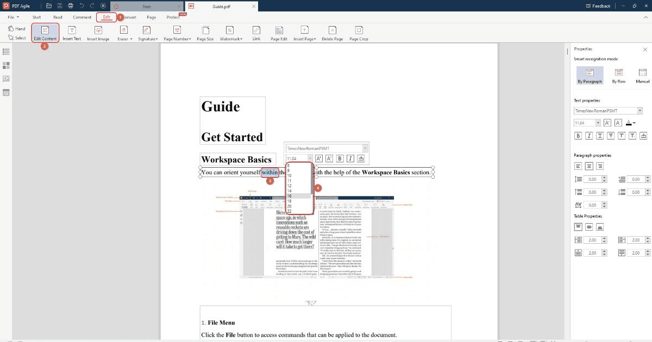Toggle Strikethrough in the Properties panel

coord(611,136)
